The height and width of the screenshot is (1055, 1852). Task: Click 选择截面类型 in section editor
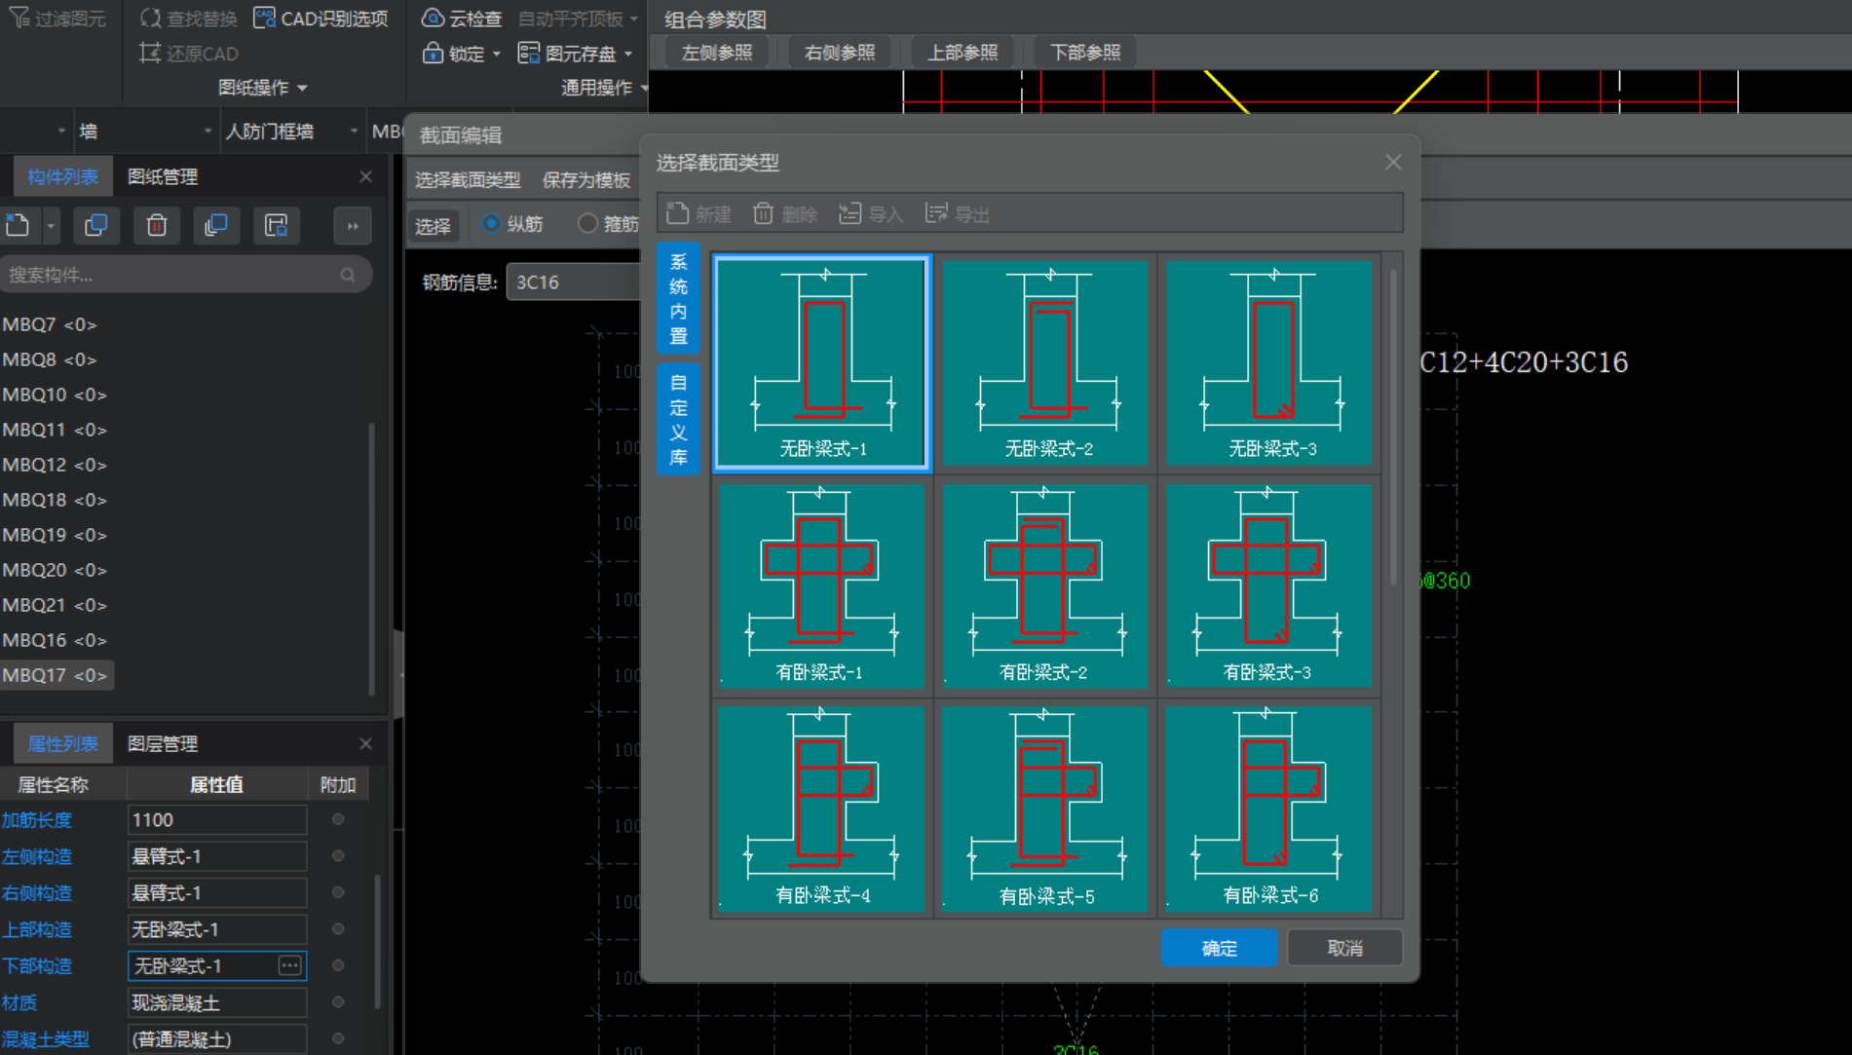468,179
